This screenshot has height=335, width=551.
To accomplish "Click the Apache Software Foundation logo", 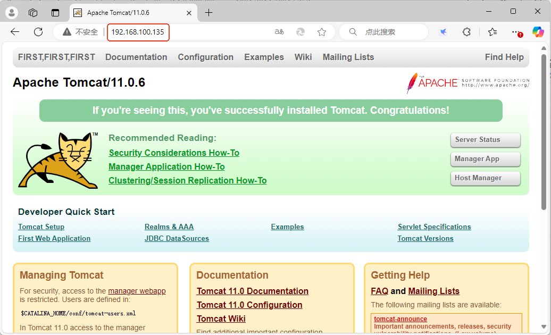I will (467, 83).
